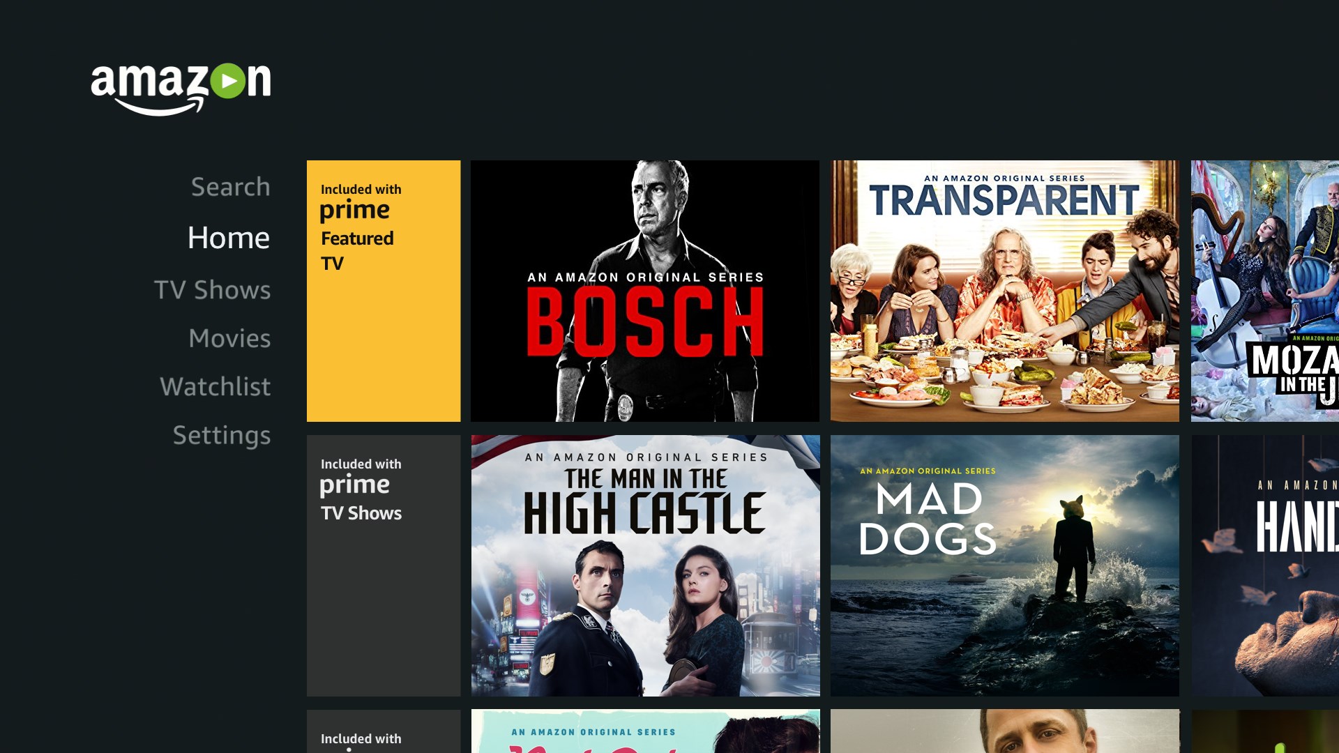1339x753 pixels.
Task: Expand the third Included with Prime row
Action: [384, 731]
